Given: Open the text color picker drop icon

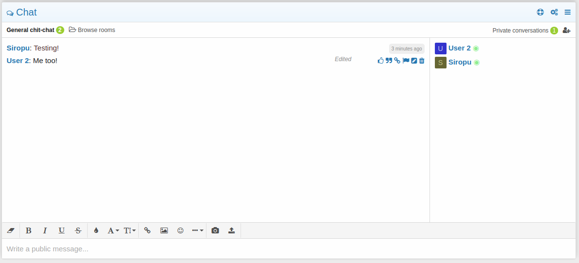Looking at the screenshot, I should pyautogui.click(x=96, y=230).
